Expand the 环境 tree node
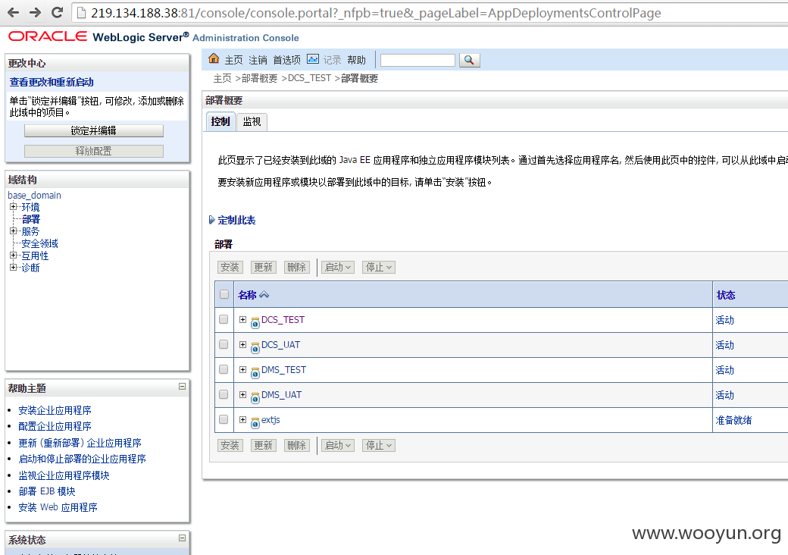The width and height of the screenshot is (788, 555). pos(13,206)
